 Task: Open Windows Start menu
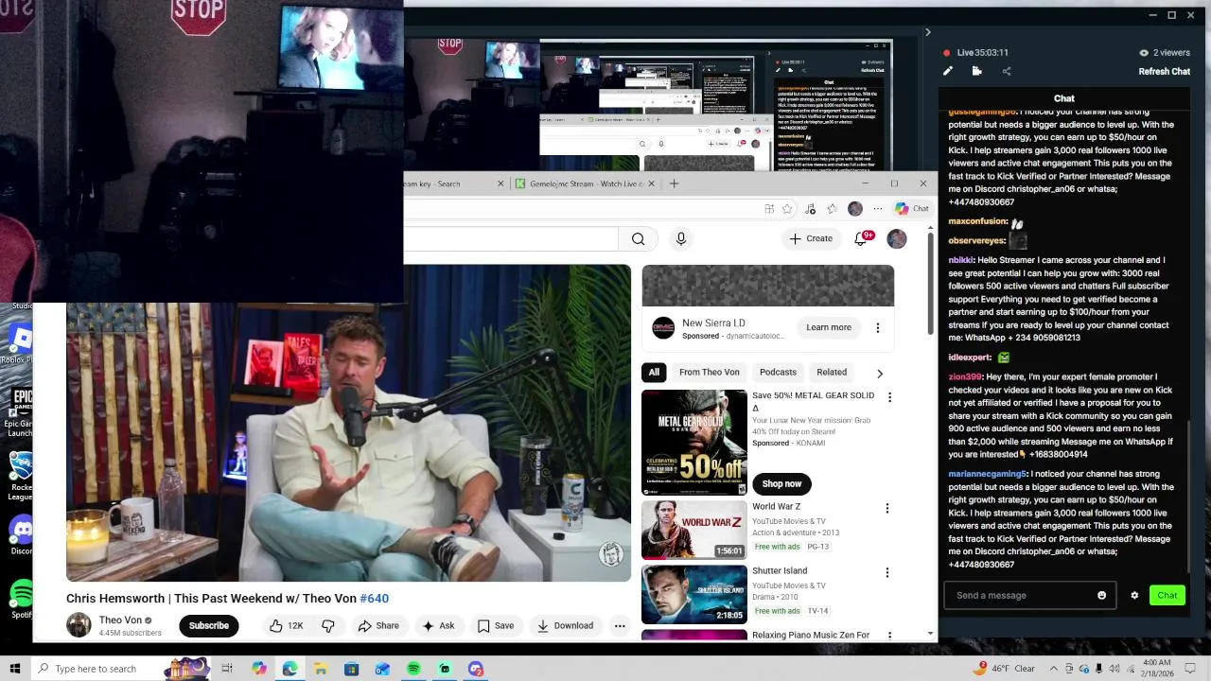tap(14, 669)
